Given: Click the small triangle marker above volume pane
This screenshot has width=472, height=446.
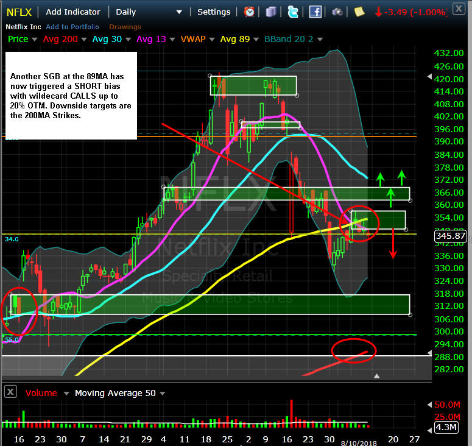Looking at the screenshot, I should [x=377, y=377].
